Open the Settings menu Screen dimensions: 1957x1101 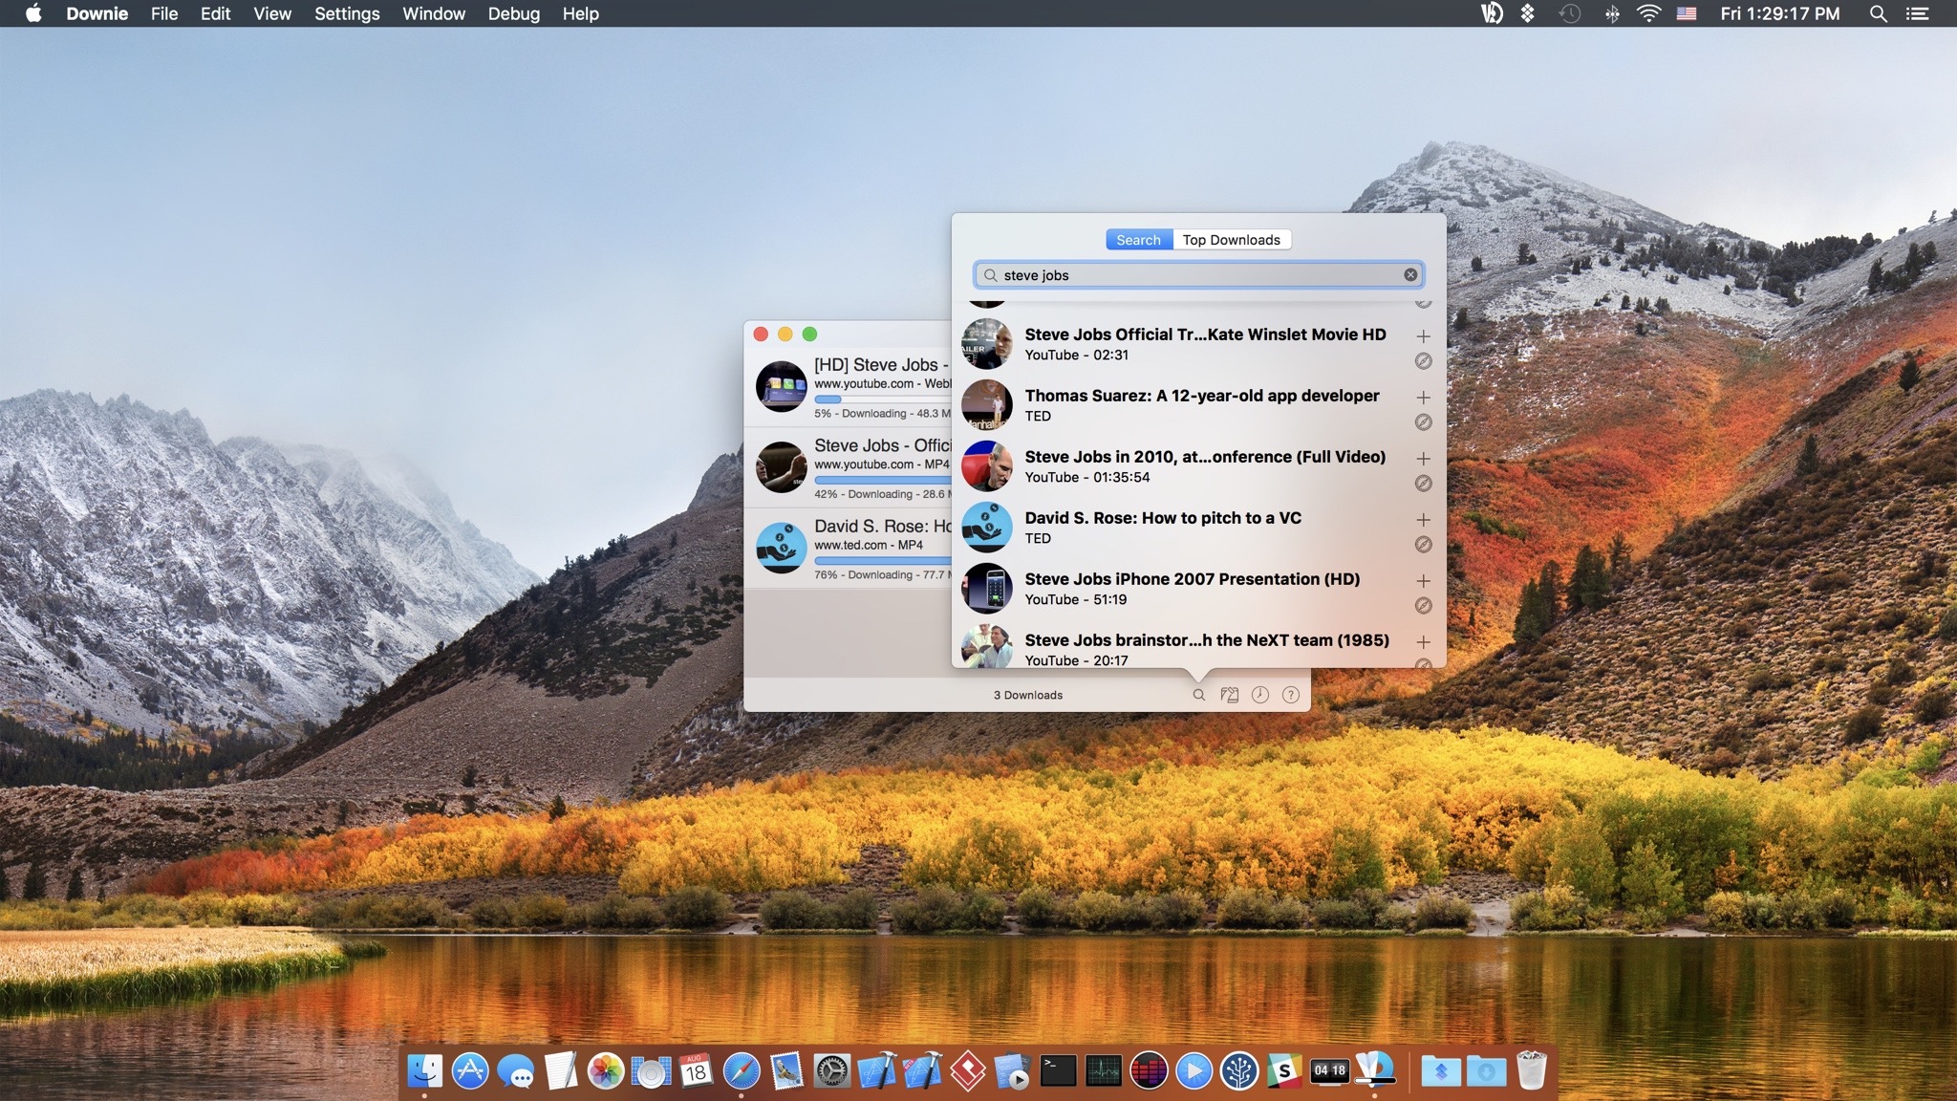tap(347, 13)
